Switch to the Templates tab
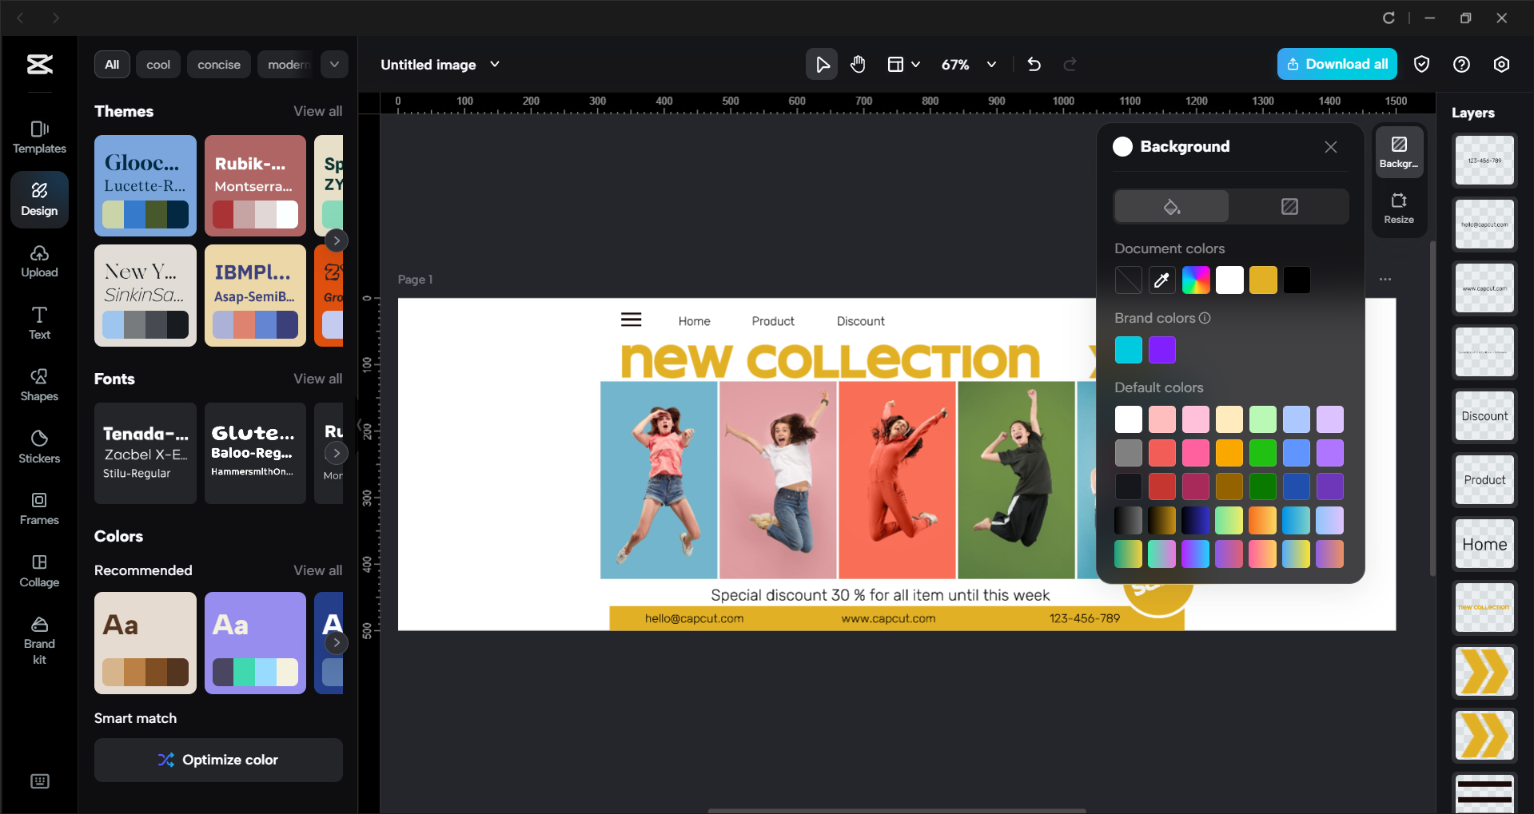 point(39,137)
